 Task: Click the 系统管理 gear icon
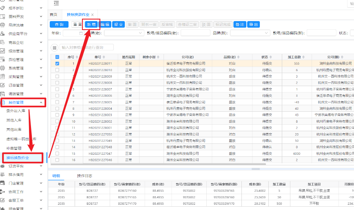pos(4,68)
